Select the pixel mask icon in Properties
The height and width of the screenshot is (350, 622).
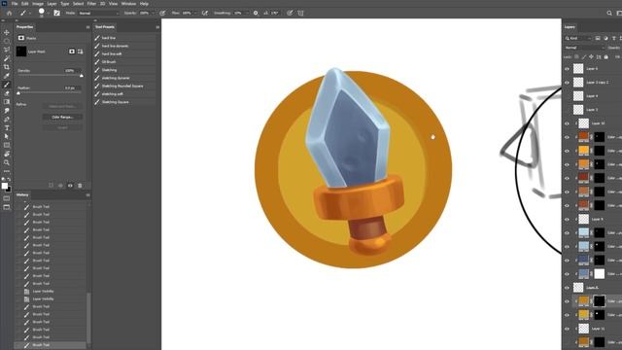point(71,52)
